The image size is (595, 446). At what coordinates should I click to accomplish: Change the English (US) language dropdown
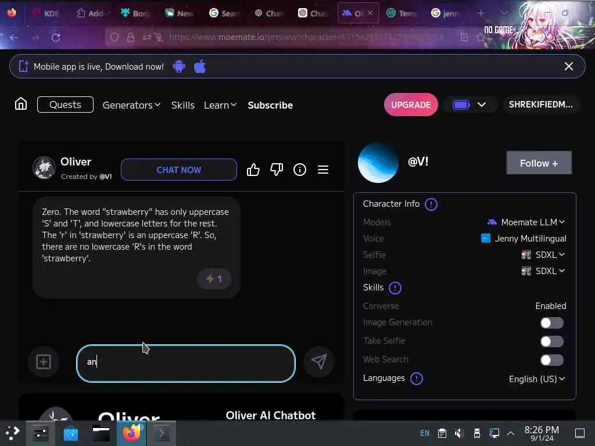coord(537,379)
